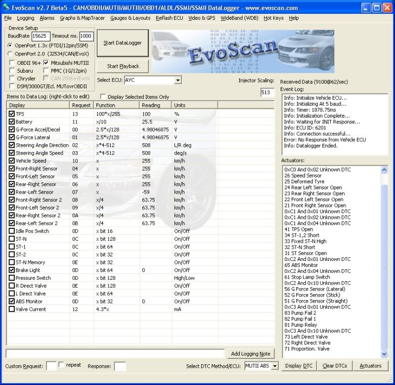Click the Add Logging Note button
The height and width of the screenshot is (385, 395).
pos(251,354)
